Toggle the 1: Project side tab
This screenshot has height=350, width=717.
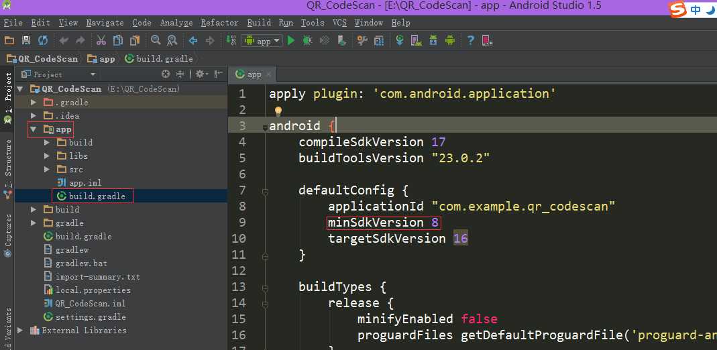pyautogui.click(x=8, y=98)
